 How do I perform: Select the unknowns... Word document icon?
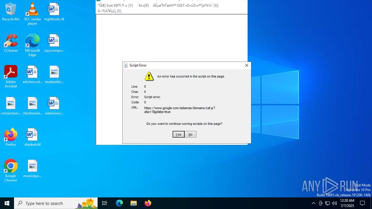54,106
